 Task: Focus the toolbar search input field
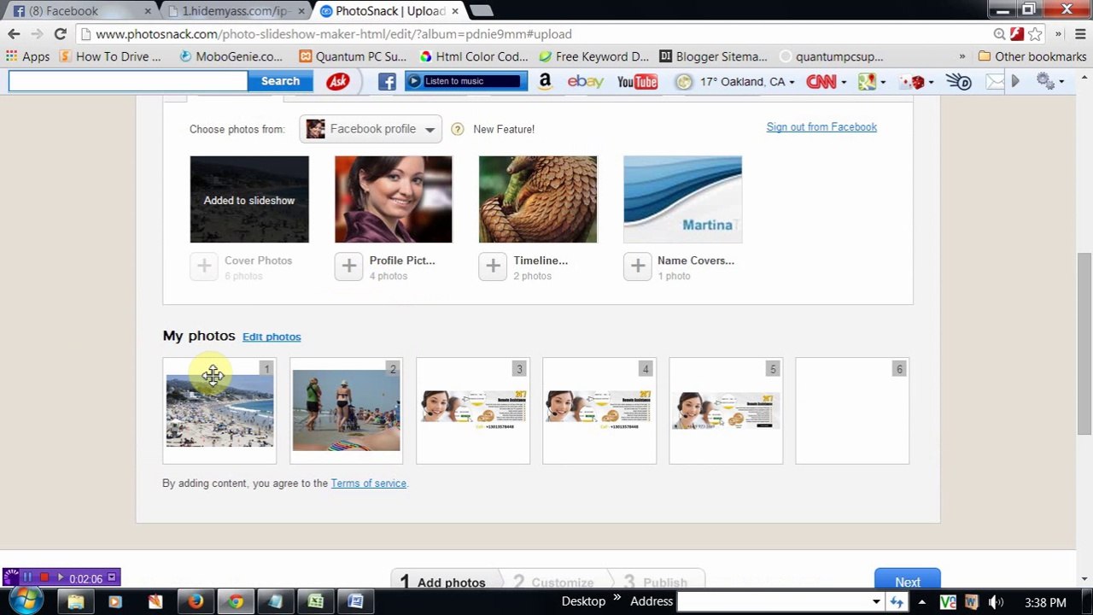point(128,81)
